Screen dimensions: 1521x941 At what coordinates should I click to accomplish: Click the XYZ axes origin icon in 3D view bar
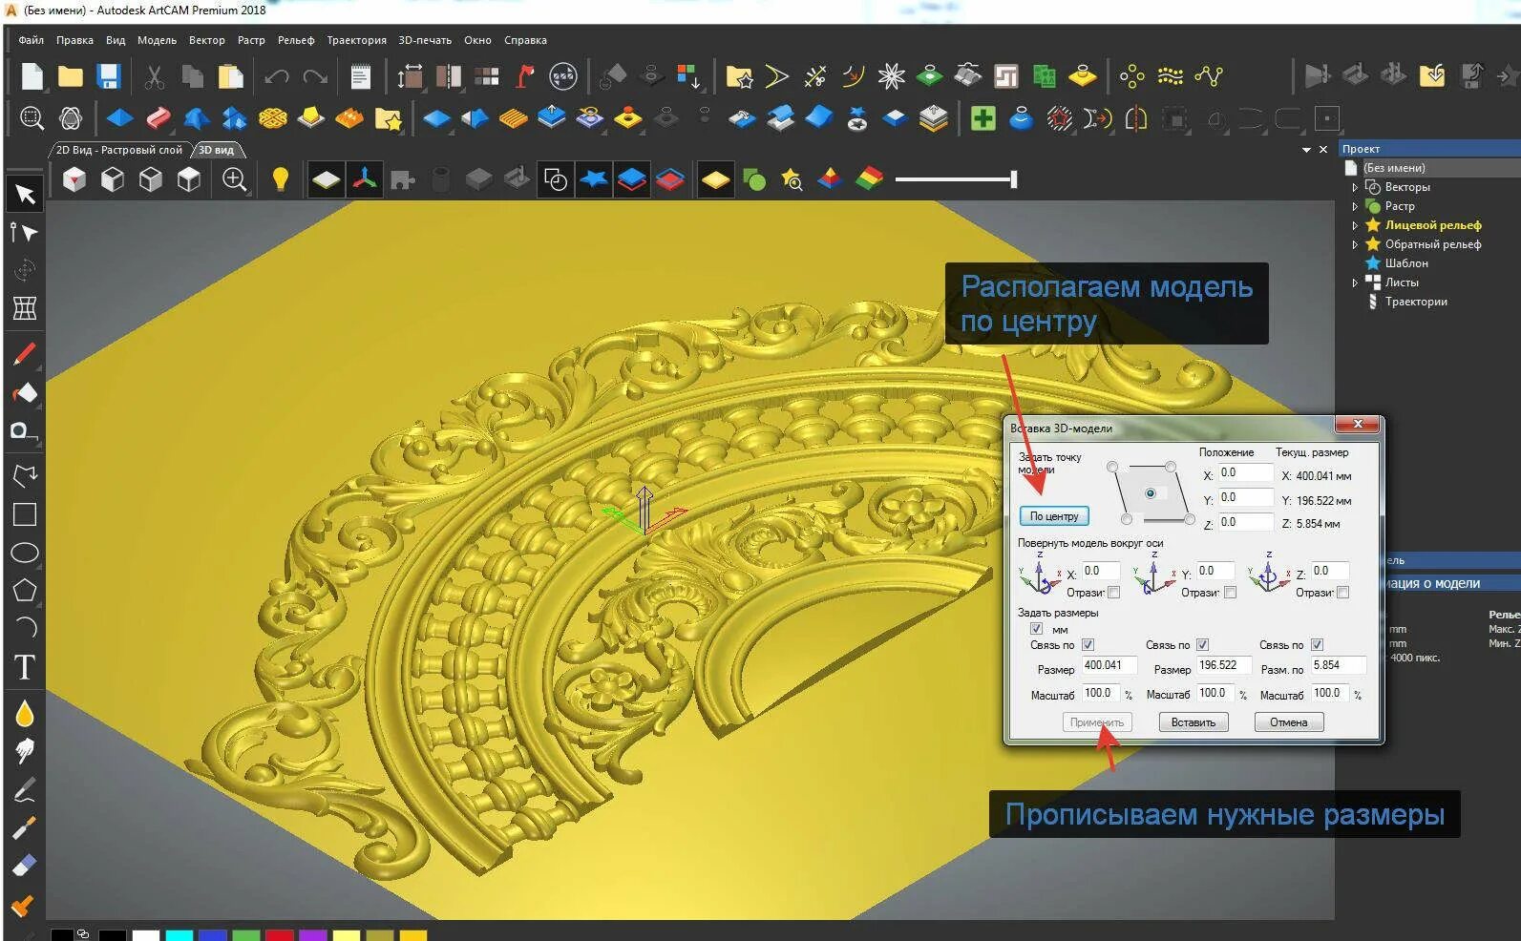[364, 179]
